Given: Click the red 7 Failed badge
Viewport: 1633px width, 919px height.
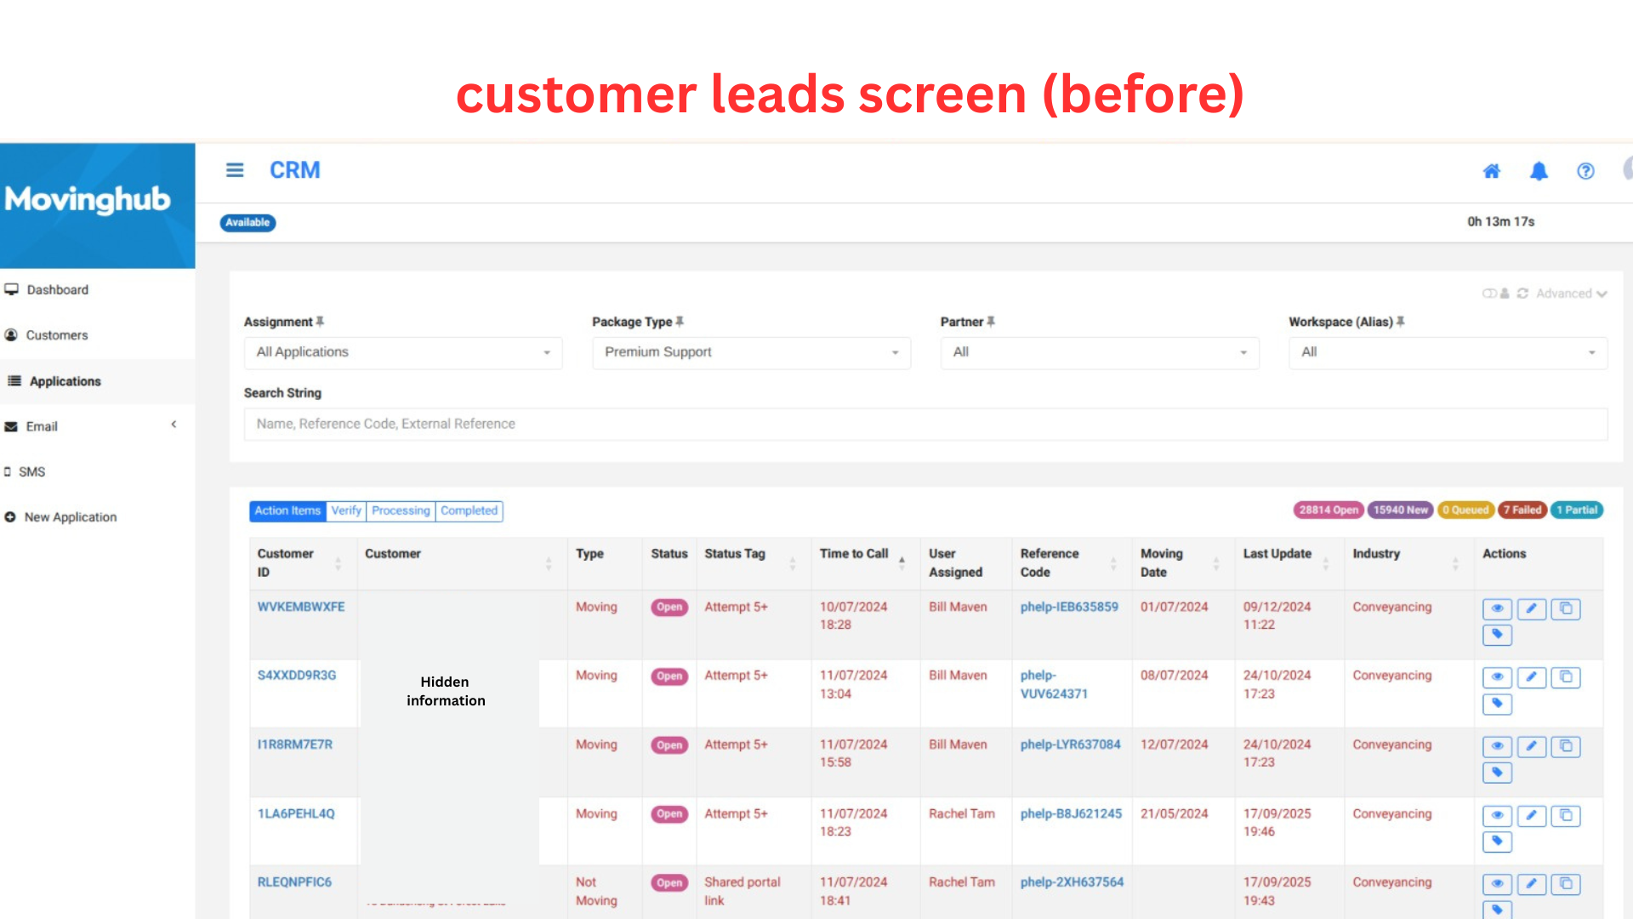Looking at the screenshot, I should coord(1522,510).
